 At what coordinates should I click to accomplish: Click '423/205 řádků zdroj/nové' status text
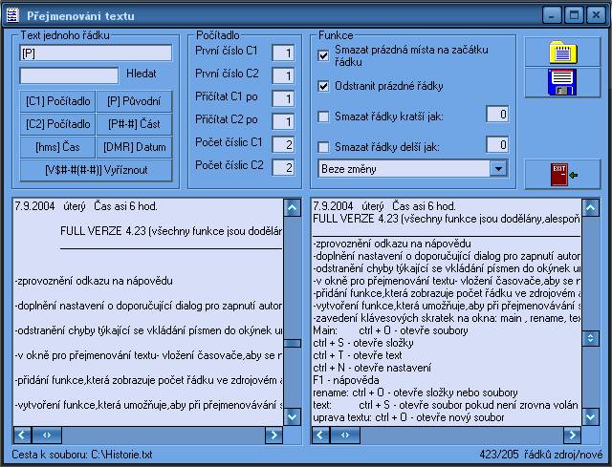[x=541, y=455]
